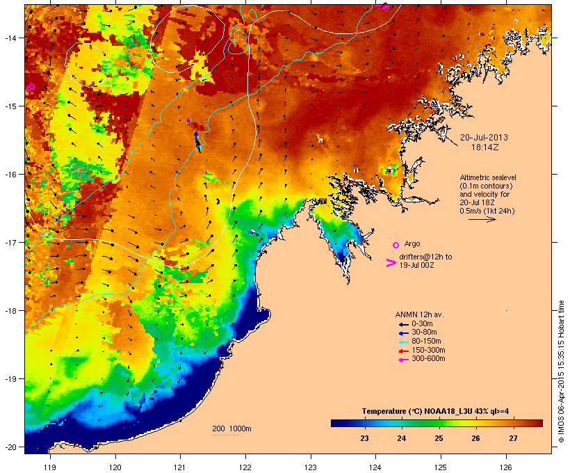The image size is (570, 473).
Task: Click longitude axis label 124
Action: coord(375,467)
